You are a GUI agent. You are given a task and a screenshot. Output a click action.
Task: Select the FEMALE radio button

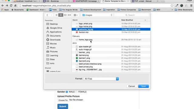pos(76,92)
